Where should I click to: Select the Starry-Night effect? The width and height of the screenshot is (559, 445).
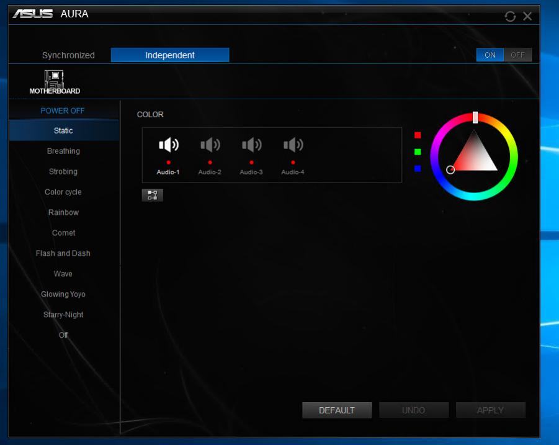click(63, 315)
